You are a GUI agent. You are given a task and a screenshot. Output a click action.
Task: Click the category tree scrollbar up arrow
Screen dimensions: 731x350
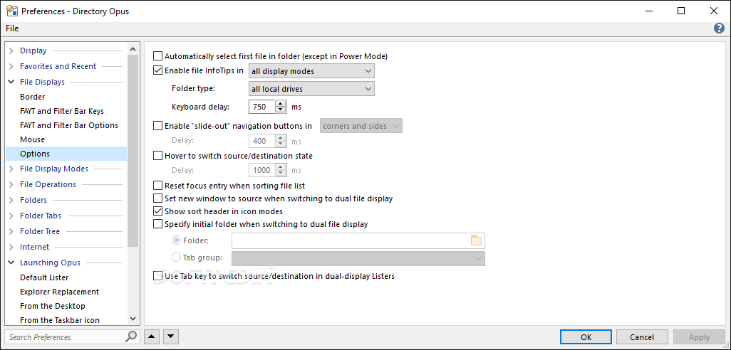click(133, 48)
